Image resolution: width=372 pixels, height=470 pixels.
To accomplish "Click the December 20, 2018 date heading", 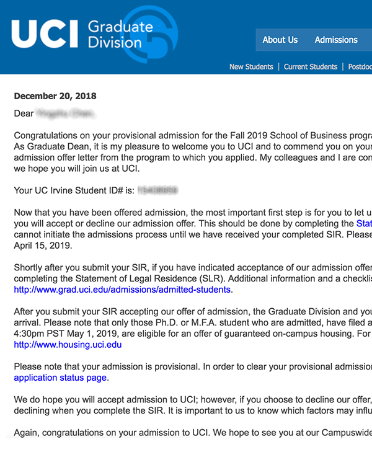I will 55,96.
